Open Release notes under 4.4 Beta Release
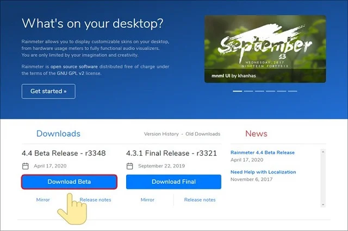Image resolution: width=348 pixels, height=231 pixels. [96, 200]
